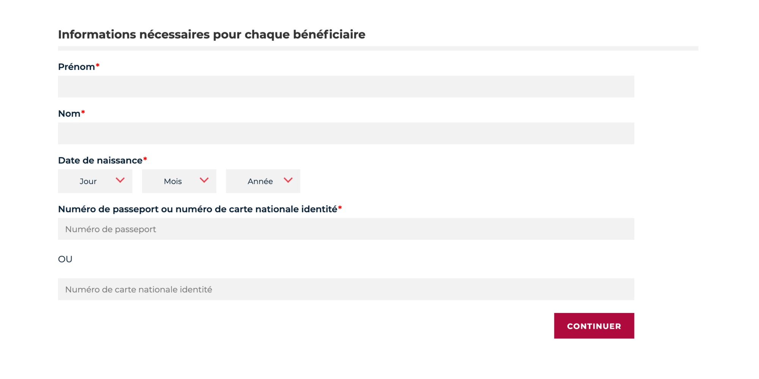Click the red asterisk beside Prénom

pos(98,65)
